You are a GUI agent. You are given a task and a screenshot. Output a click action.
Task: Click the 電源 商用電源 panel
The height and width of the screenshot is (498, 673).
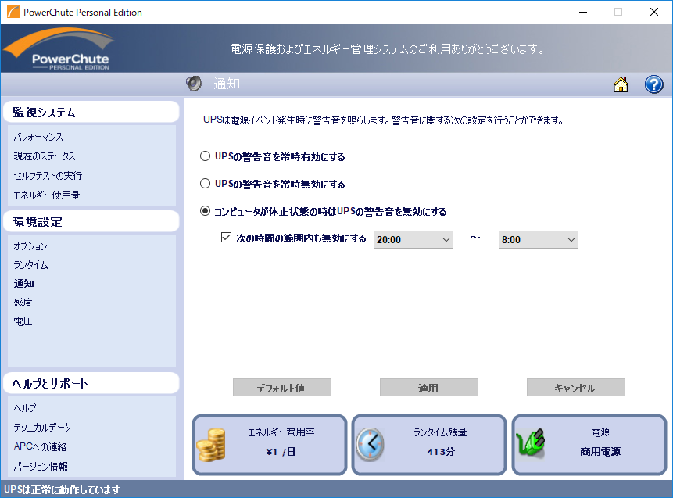click(x=589, y=445)
